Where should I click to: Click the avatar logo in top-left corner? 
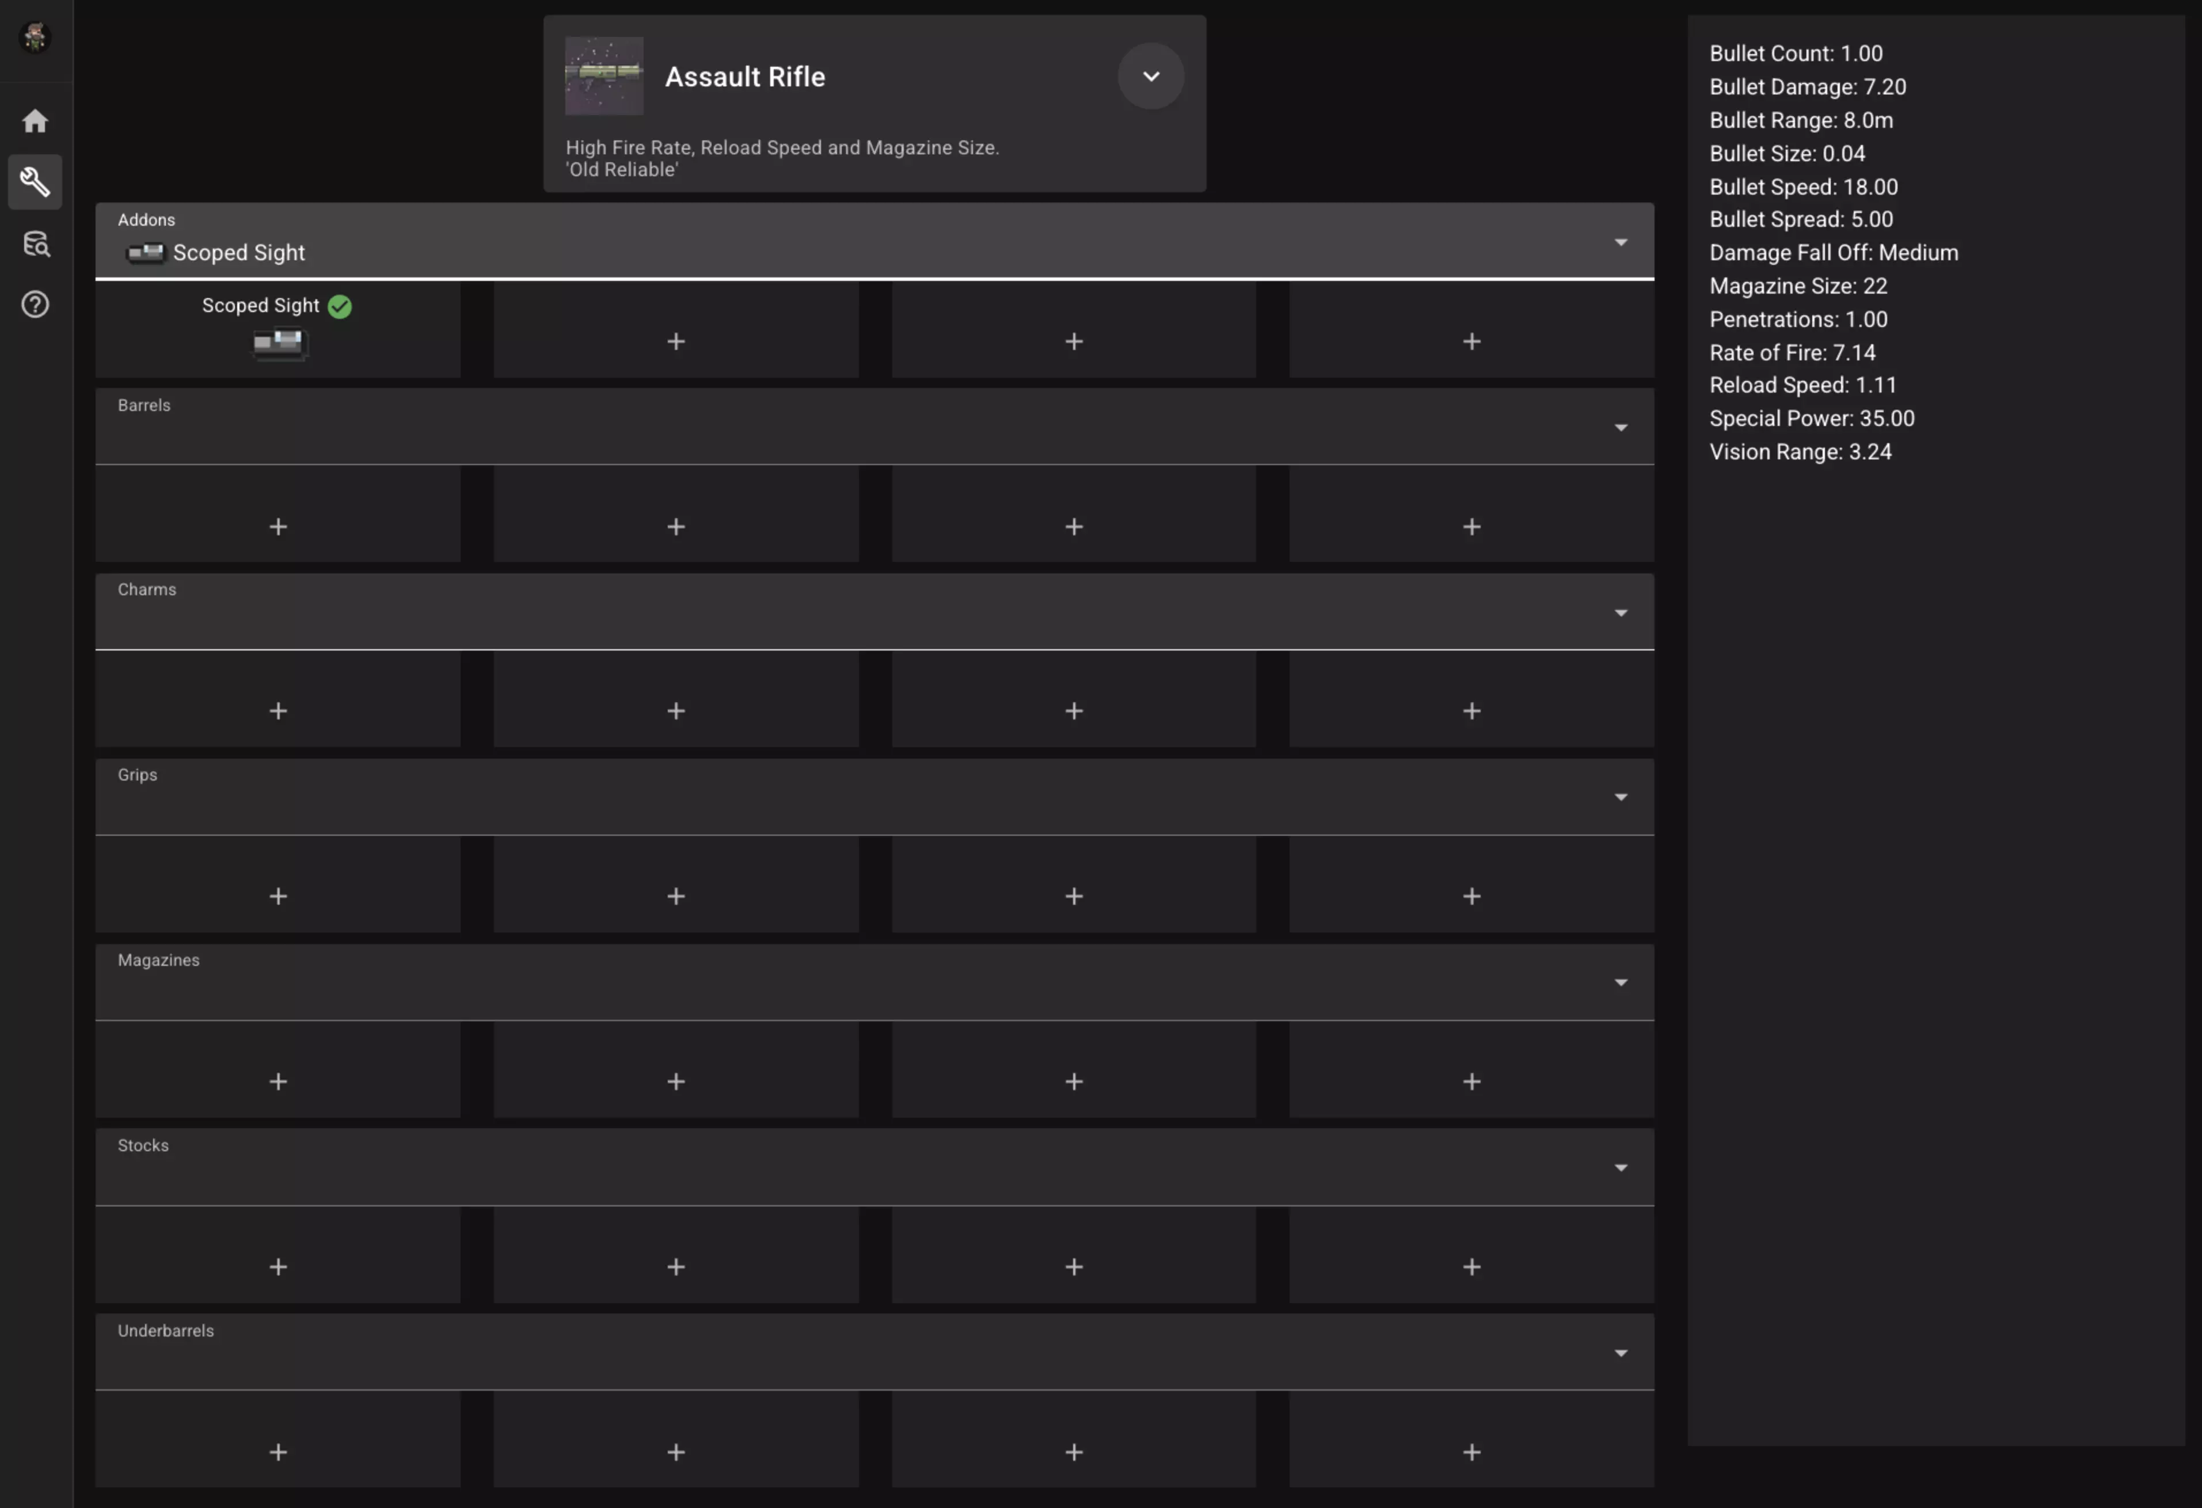tap(35, 38)
